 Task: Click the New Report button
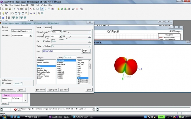pos(40,90)
